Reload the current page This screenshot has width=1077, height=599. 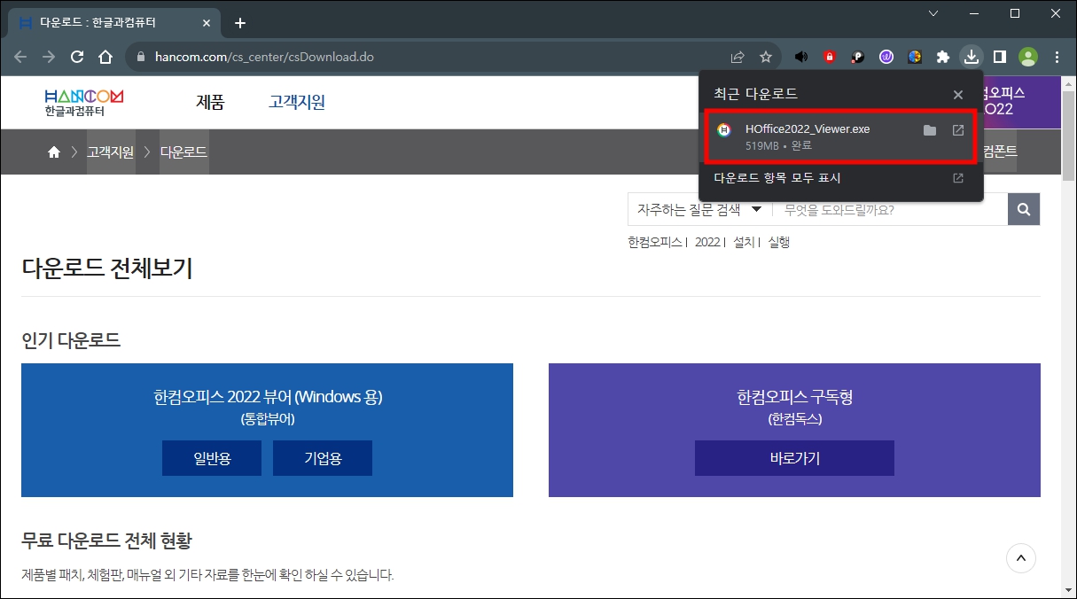click(77, 57)
